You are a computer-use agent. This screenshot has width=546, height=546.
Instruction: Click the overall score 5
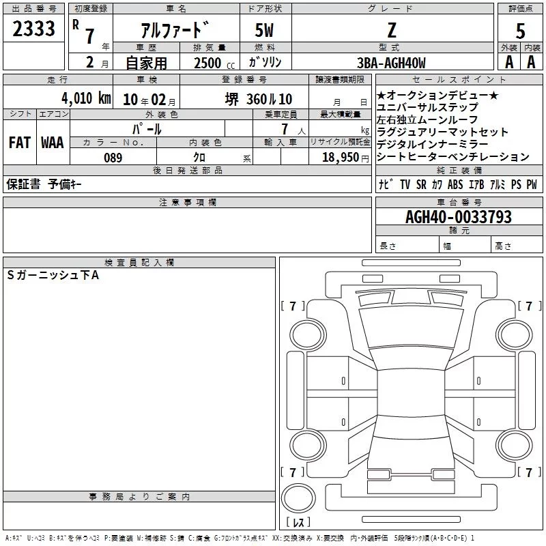pos(520,31)
